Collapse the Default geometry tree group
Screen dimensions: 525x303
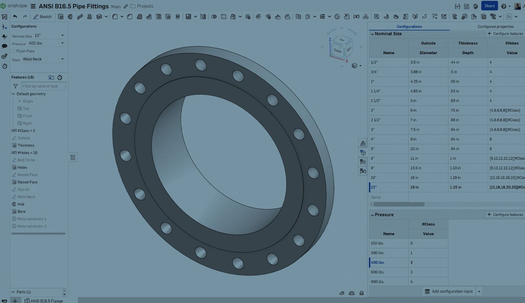click(13, 94)
